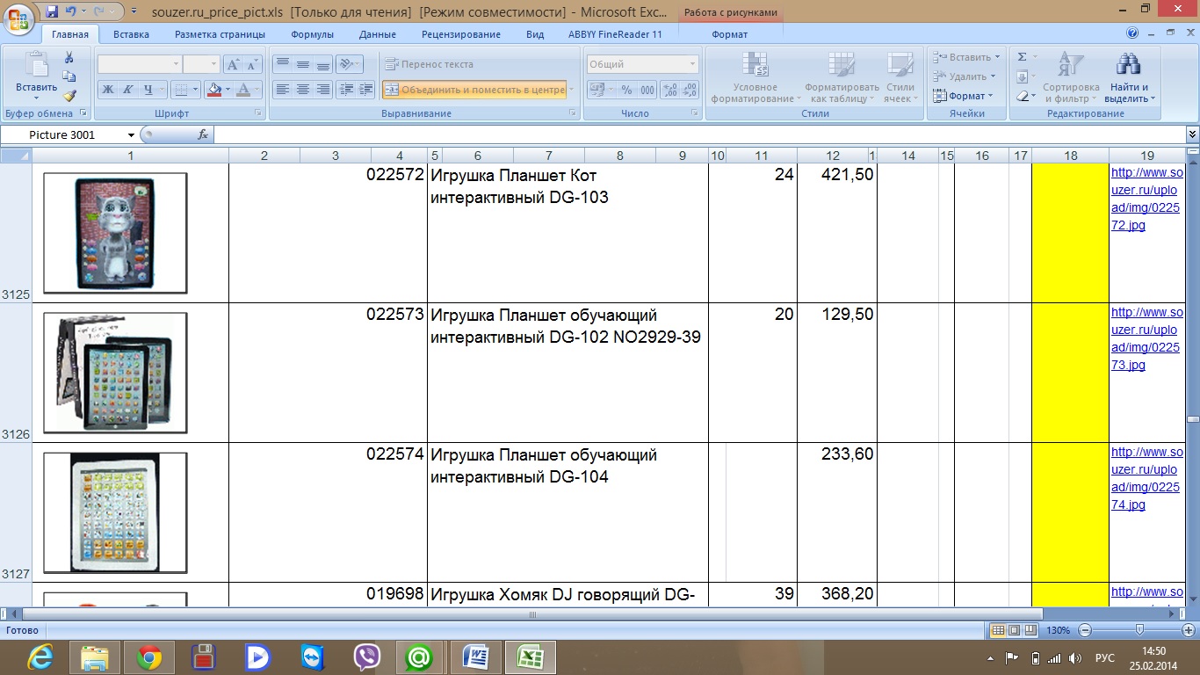Select the Format Painter brush
The height and width of the screenshot is (675, 1200).
point(69,96)
